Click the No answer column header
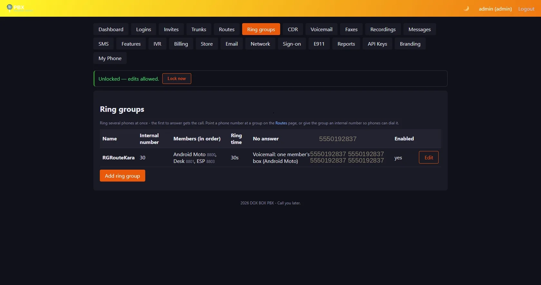The image size is (541, 285). coord(266,138)
